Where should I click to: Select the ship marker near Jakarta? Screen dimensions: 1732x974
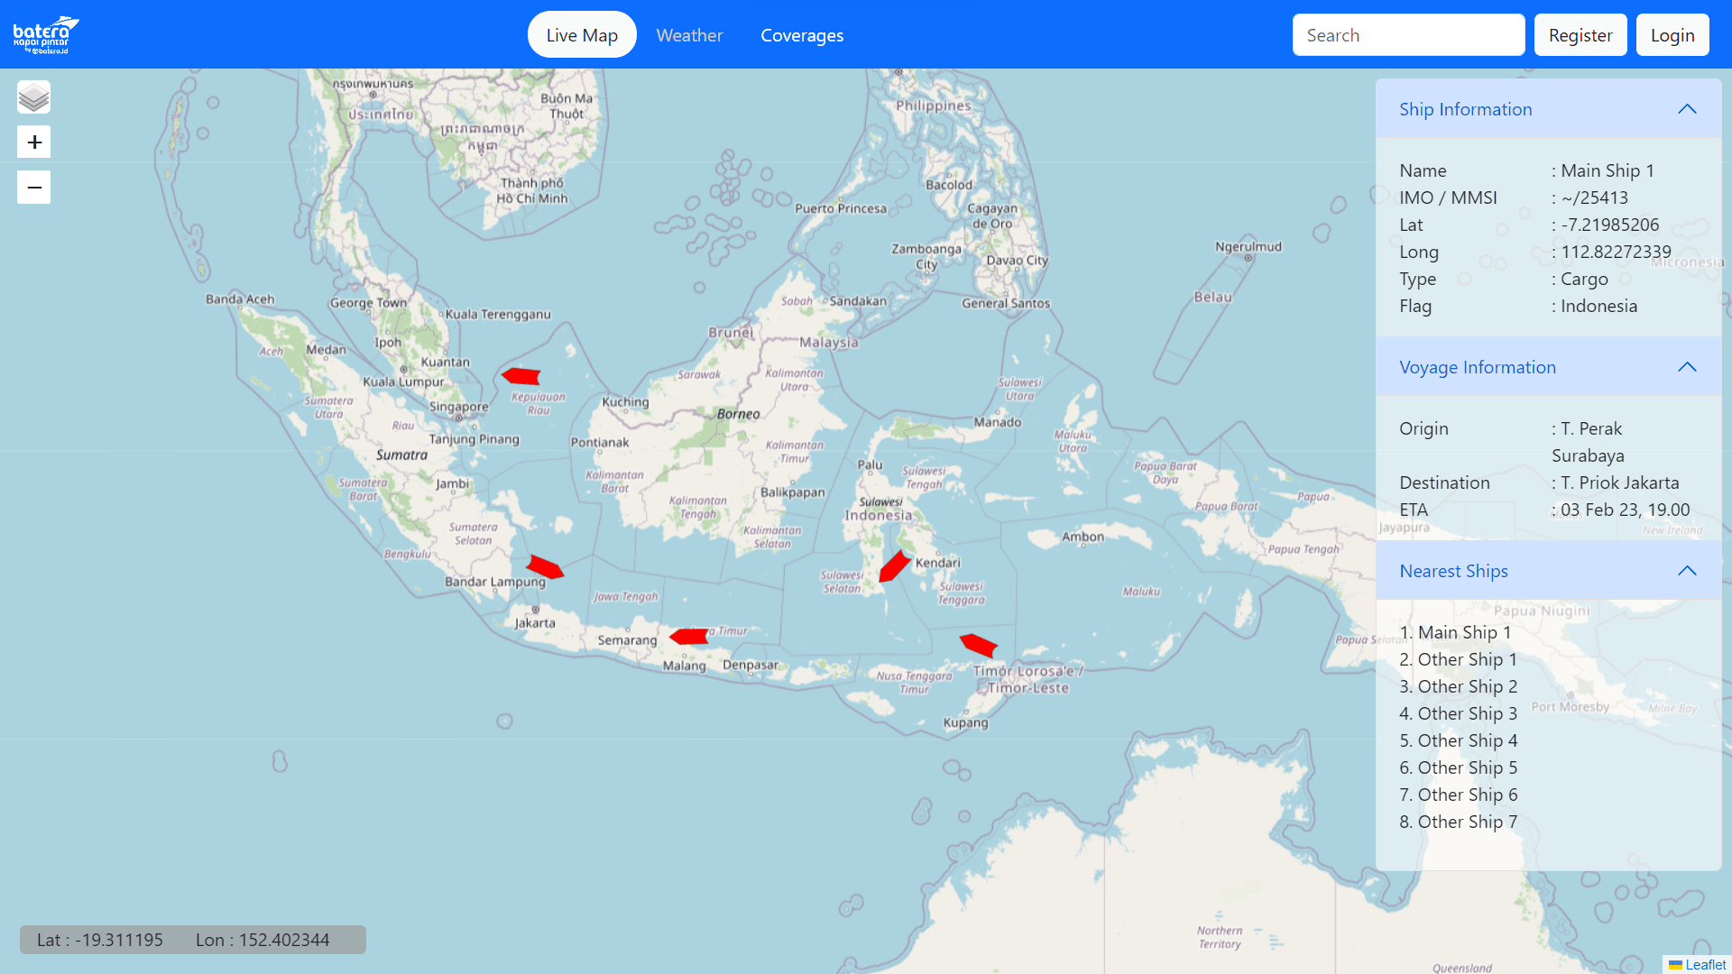544,566
